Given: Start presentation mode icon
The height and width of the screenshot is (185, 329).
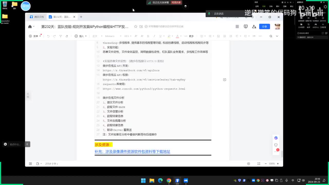Looking at the screenshot, I should coord(246,26).
